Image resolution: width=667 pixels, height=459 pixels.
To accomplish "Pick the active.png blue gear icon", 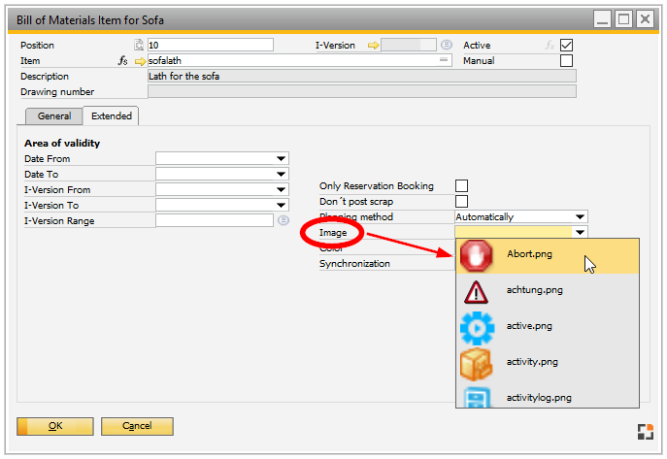I will click(x=477, y=327).
